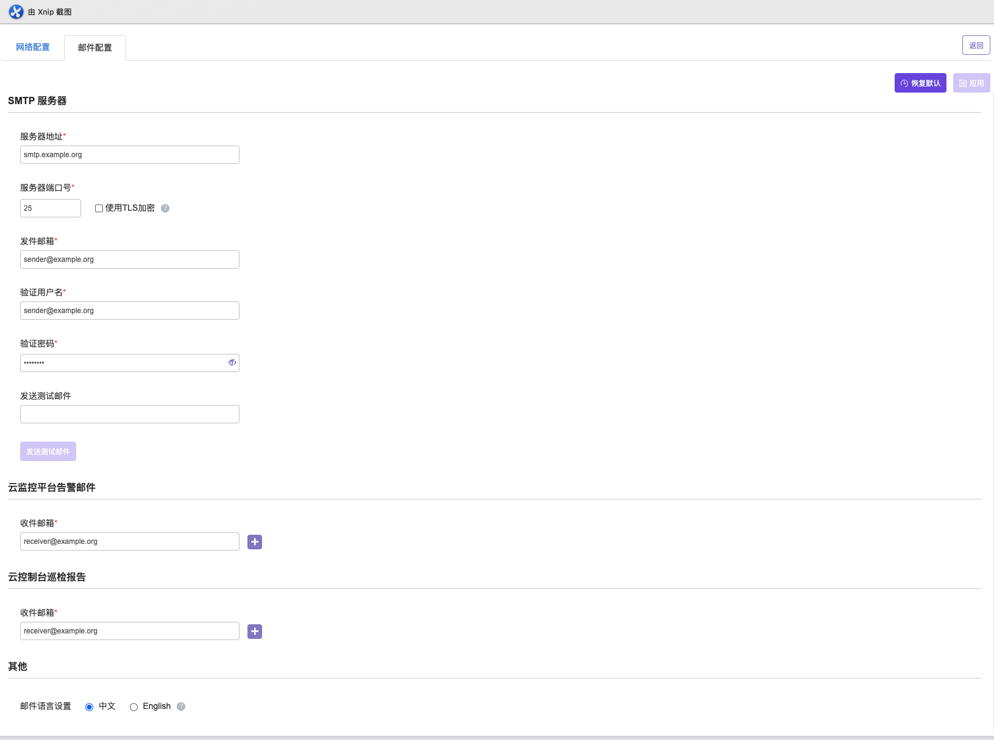Click the 发送测试邮件 button
This screenshot has width=994, height=740.
tap(48, 451)
